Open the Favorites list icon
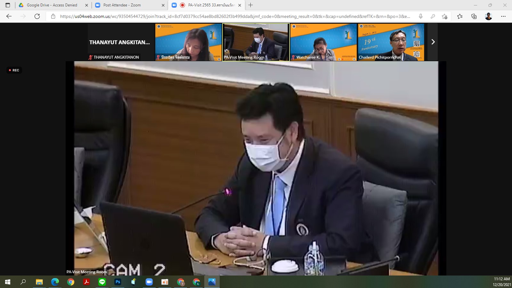 point(460,16)
